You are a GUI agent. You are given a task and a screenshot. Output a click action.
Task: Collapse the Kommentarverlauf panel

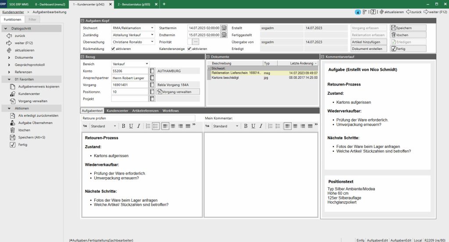point(323,57)
